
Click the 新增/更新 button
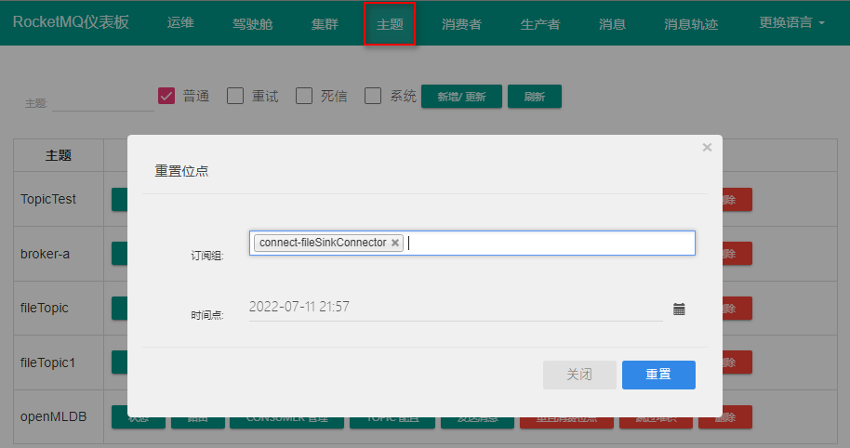point(461,97)
